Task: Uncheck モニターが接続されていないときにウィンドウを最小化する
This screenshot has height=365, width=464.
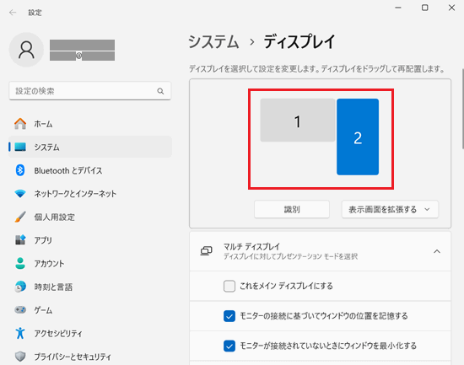Action: coord(229,346)
